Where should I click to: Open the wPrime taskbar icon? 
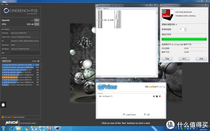[x=42, y=129]
